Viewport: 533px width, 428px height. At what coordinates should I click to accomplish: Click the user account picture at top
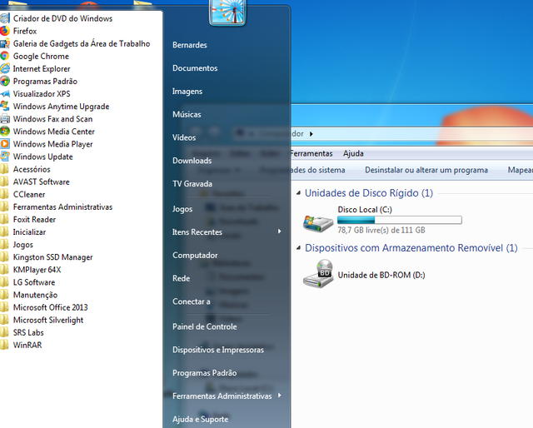coord(227,12)
